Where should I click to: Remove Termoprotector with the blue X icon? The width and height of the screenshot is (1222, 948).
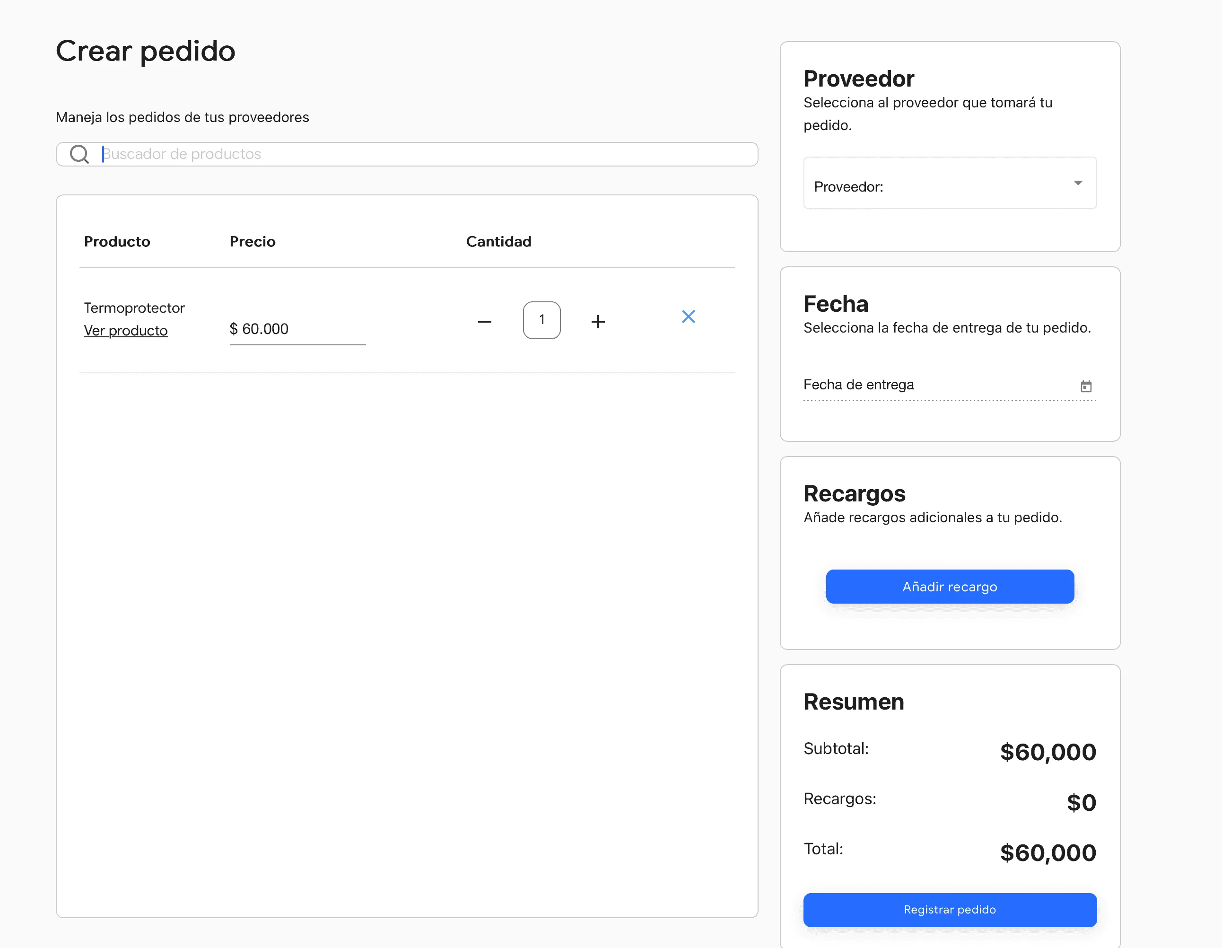pos(688,317)
